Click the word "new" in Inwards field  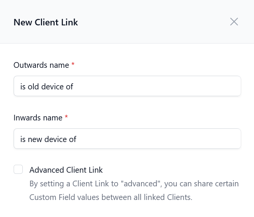35,139
